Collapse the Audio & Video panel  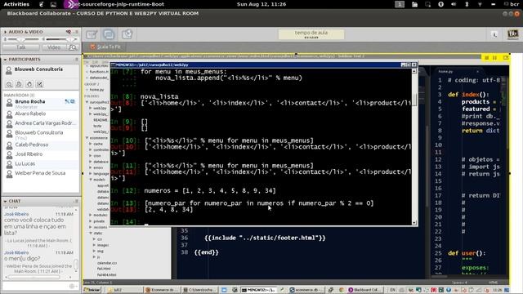(6, 32)
